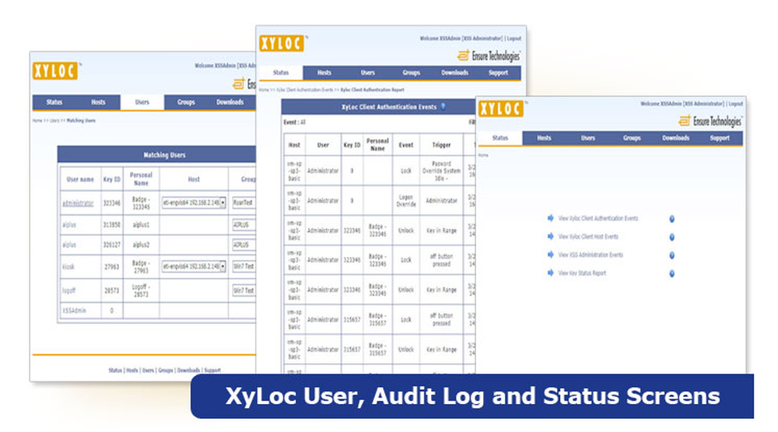This screenshot has height=432, width=778.
Task: Open help for View Xyloc Client Host Events
Action: 672,237
